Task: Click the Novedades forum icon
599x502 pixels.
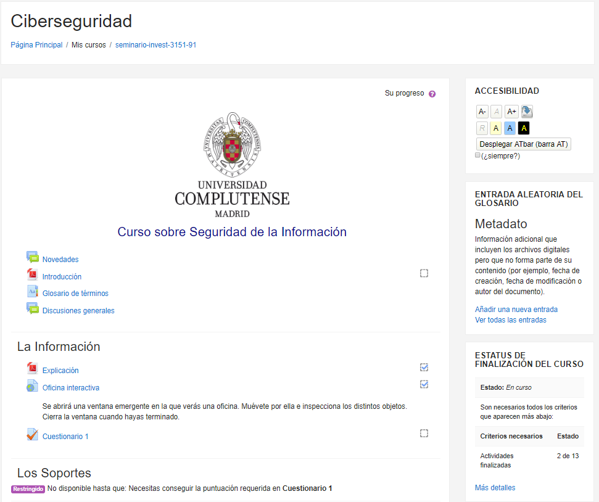Action: point(33,257)
